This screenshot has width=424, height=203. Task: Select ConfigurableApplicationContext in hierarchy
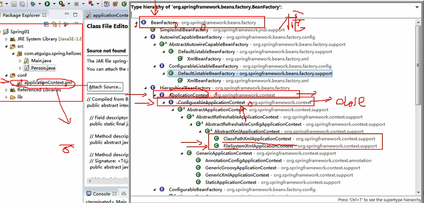click(212, 103)
